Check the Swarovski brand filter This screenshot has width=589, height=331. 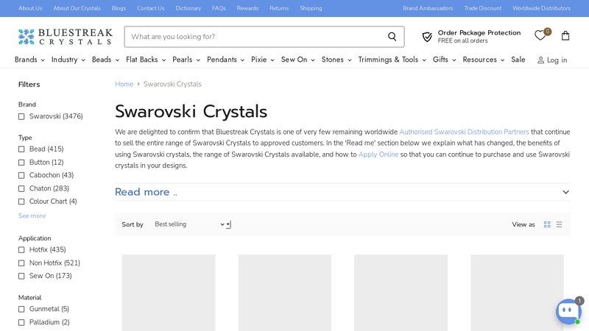click(x=21, y=117)
